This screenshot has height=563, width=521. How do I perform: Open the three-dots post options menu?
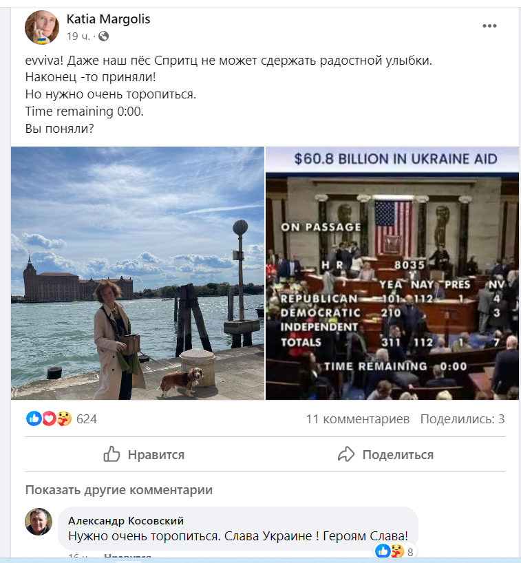pos(489,26)
